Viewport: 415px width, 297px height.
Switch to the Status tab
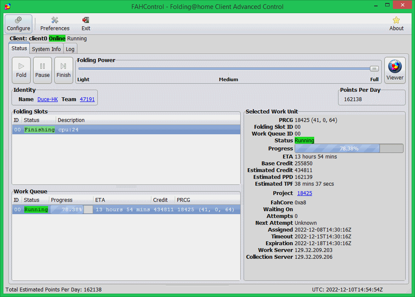click(x=19, y=48)
